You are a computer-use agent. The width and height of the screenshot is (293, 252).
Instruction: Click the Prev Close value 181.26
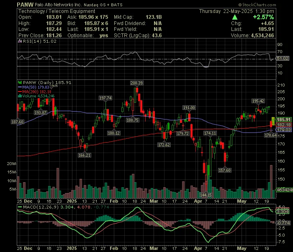(x=54, y=36)
